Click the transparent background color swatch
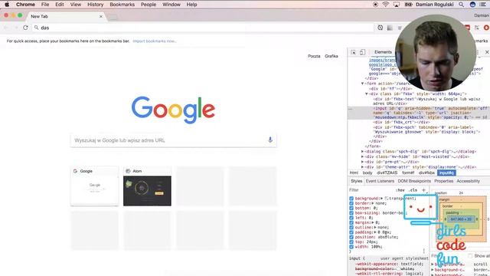The height and width of the screenshot is (276, 490). (x=387, y=199)
